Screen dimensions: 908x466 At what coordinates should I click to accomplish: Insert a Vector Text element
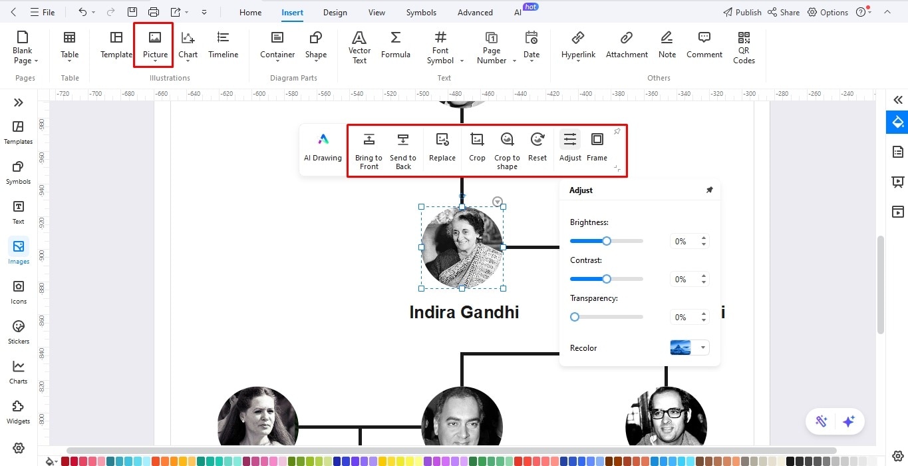click(x=359, y=45)
